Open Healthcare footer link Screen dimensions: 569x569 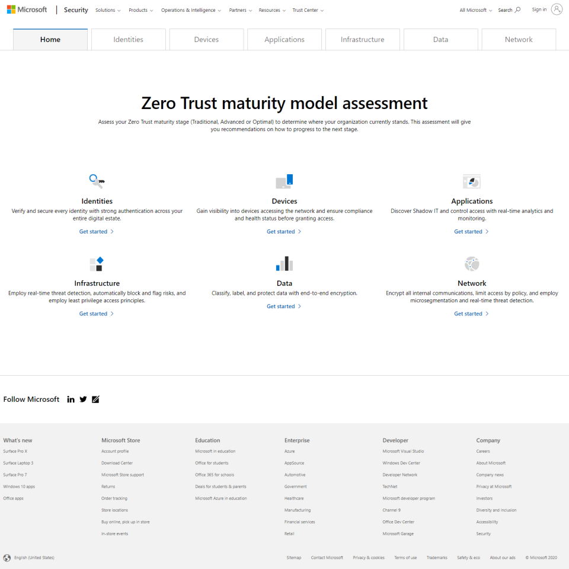tap(294, 498)
